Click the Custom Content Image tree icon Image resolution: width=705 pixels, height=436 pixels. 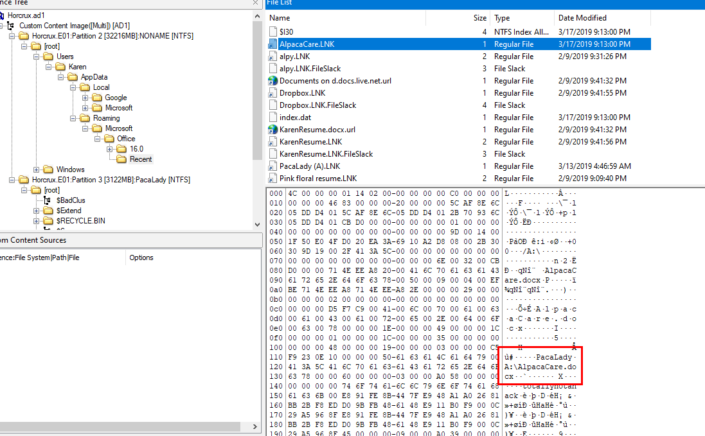(x=11, y=26)
